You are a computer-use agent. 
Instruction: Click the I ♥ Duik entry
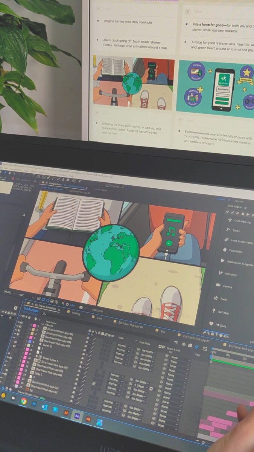218,324
